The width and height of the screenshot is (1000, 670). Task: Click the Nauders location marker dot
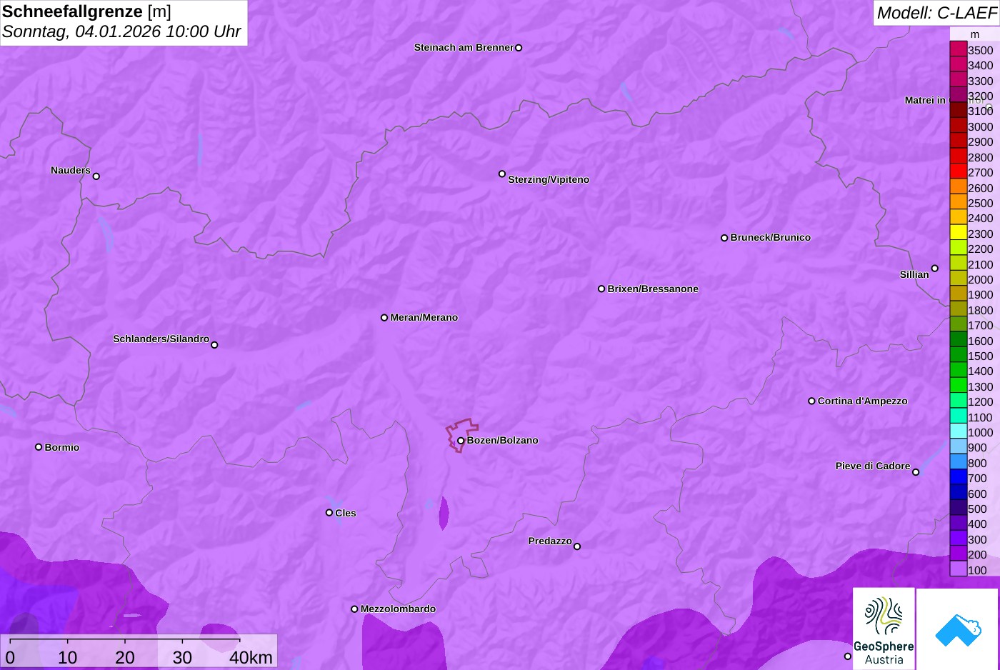[x=96, y=176]
